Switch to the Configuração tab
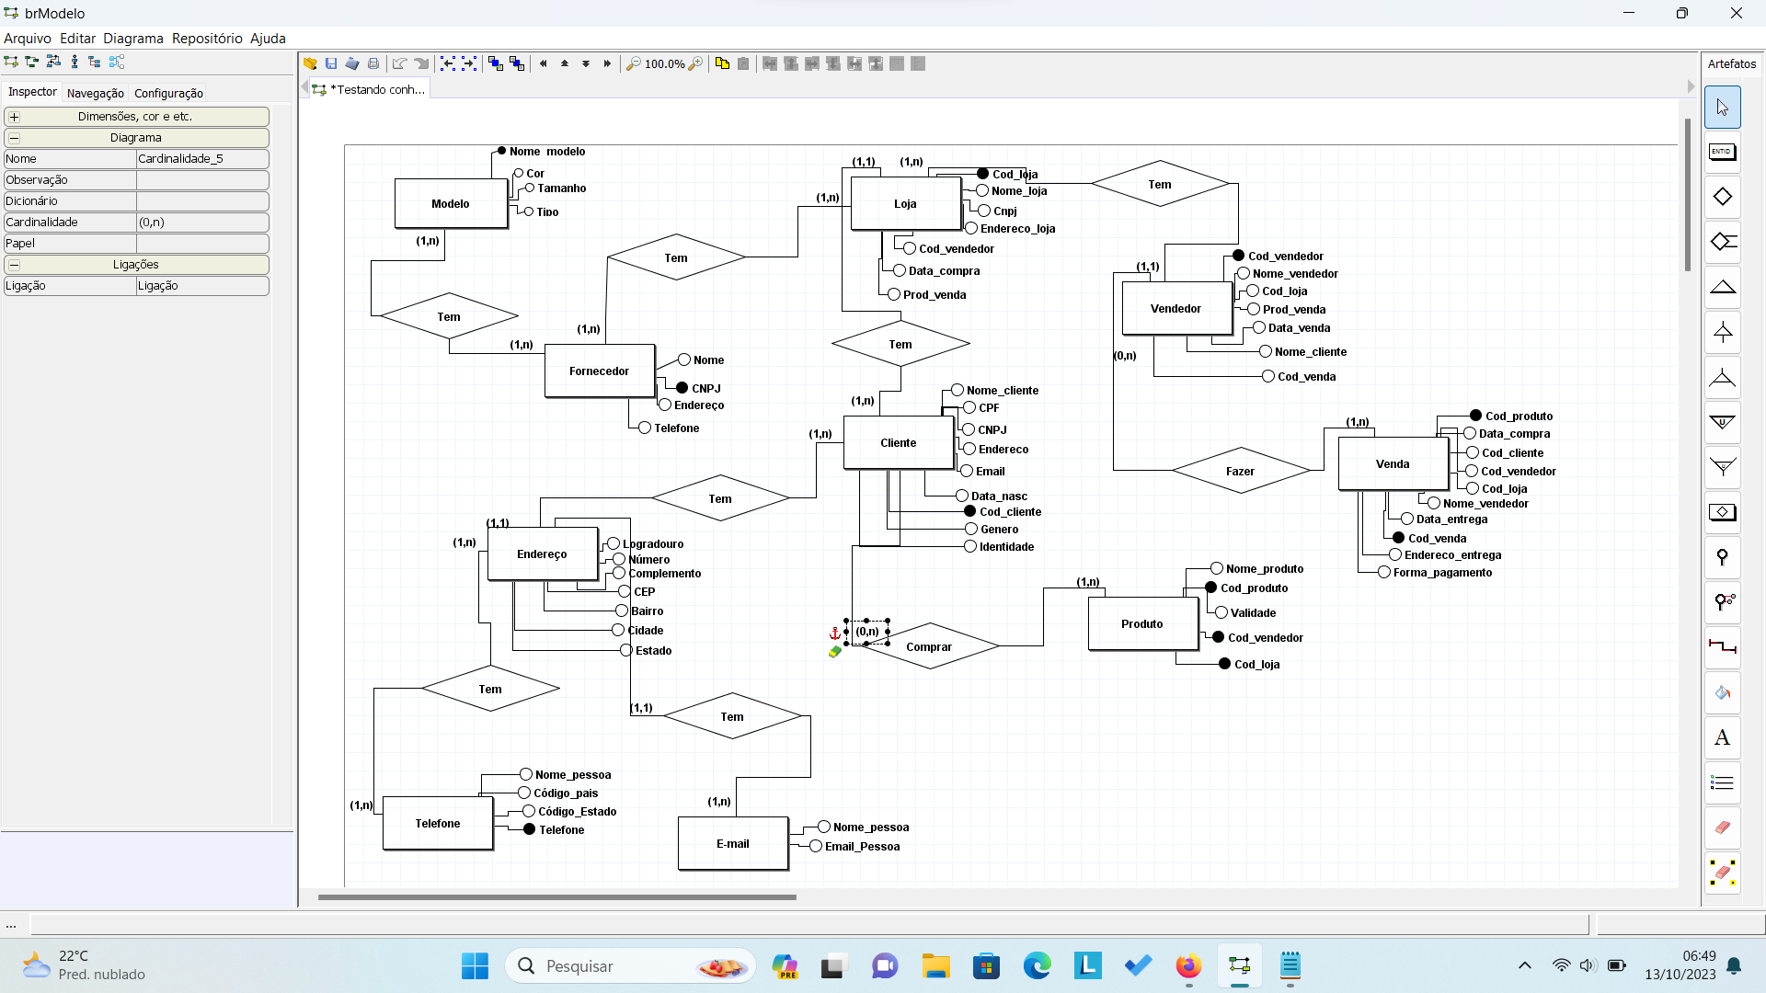Viewport: 1766px width, 993px height. pyautogui.click(x=168, y=93)
